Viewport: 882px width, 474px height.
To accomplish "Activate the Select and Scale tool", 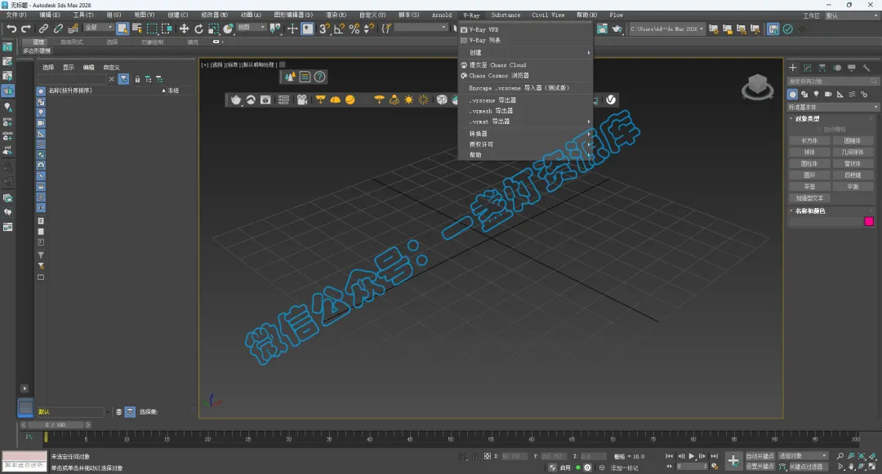I will click(213, 29).
